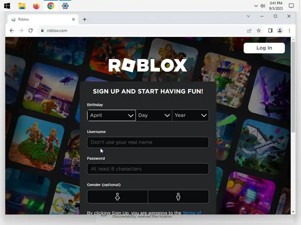Open a new browser tab
301x225 pixels.
(x=85, y=19)
